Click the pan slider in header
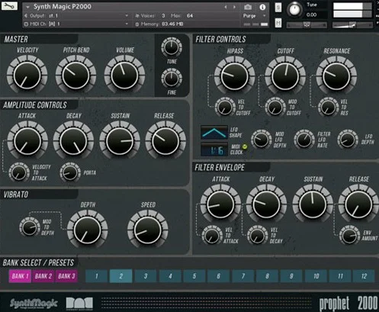Viewport: 379px width, 312px height. [x=307, y=25]
